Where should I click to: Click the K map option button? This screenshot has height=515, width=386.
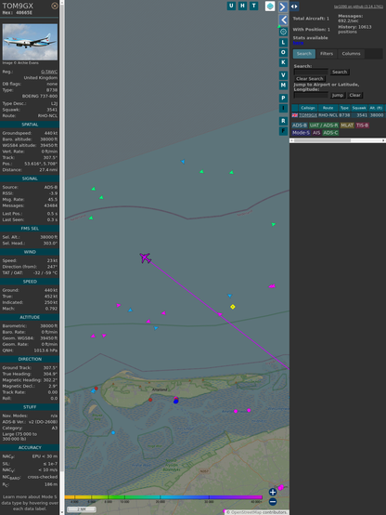(x=283, y=62)
